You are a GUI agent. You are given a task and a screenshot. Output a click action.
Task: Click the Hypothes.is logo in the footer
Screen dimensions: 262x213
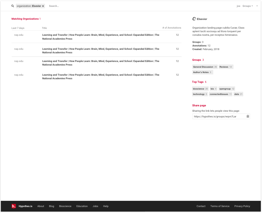[x=13, y=206]
